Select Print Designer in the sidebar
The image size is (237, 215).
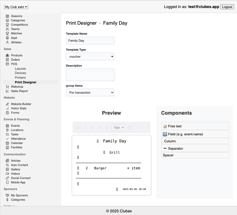pyautogui.click(x=25, y=82)
